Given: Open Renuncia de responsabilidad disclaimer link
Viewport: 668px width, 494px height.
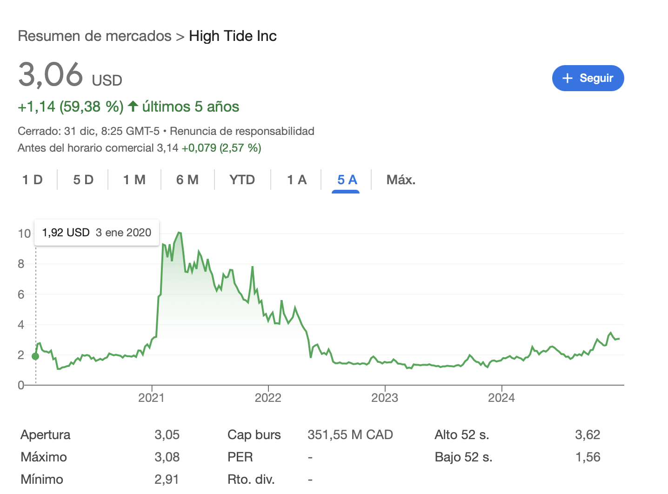Looking at the screenshot, I should [242, 131].
